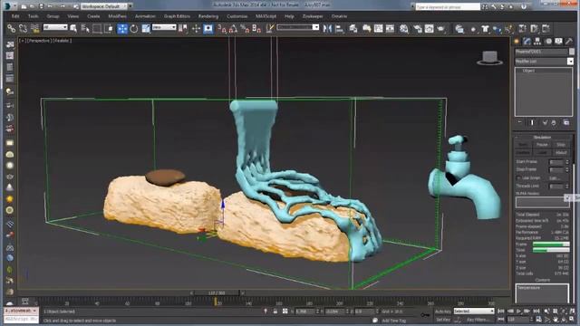Image resolution: width=580 pixels, height=326 pixels.
Task: Click the Stop simulation button
Action: pos(561,145)
